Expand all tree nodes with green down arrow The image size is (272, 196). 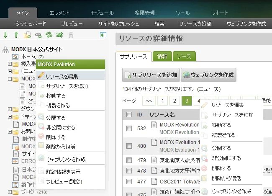pyautogui.click(x=5, y=35)
